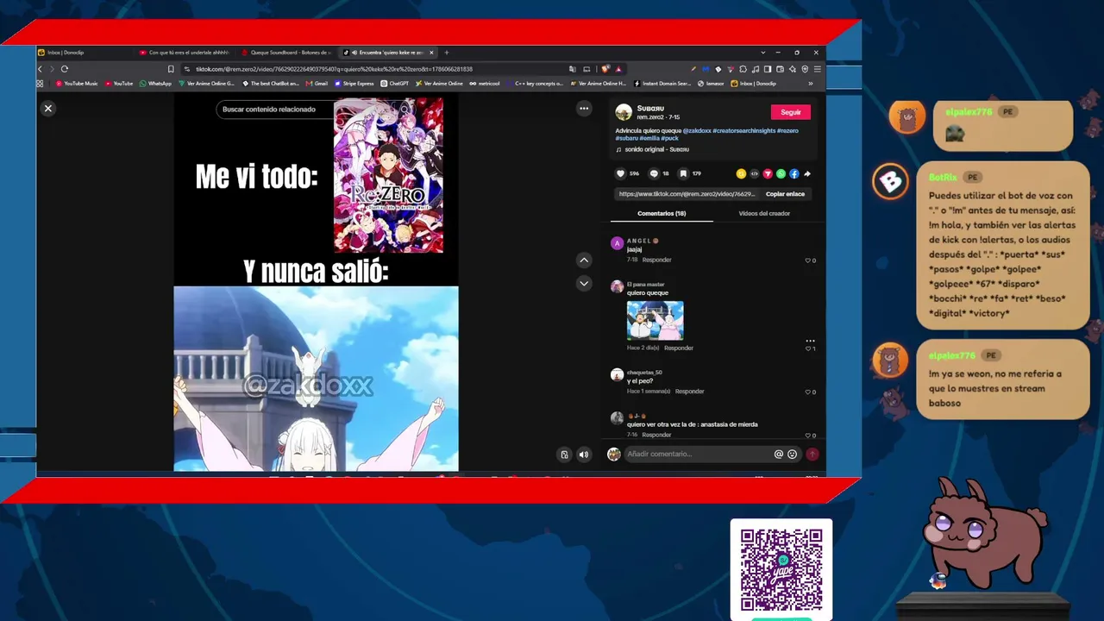Screen dimensions: 1104x621
Task: Open the emoji picker in comment box
Action: pos(793,455)
